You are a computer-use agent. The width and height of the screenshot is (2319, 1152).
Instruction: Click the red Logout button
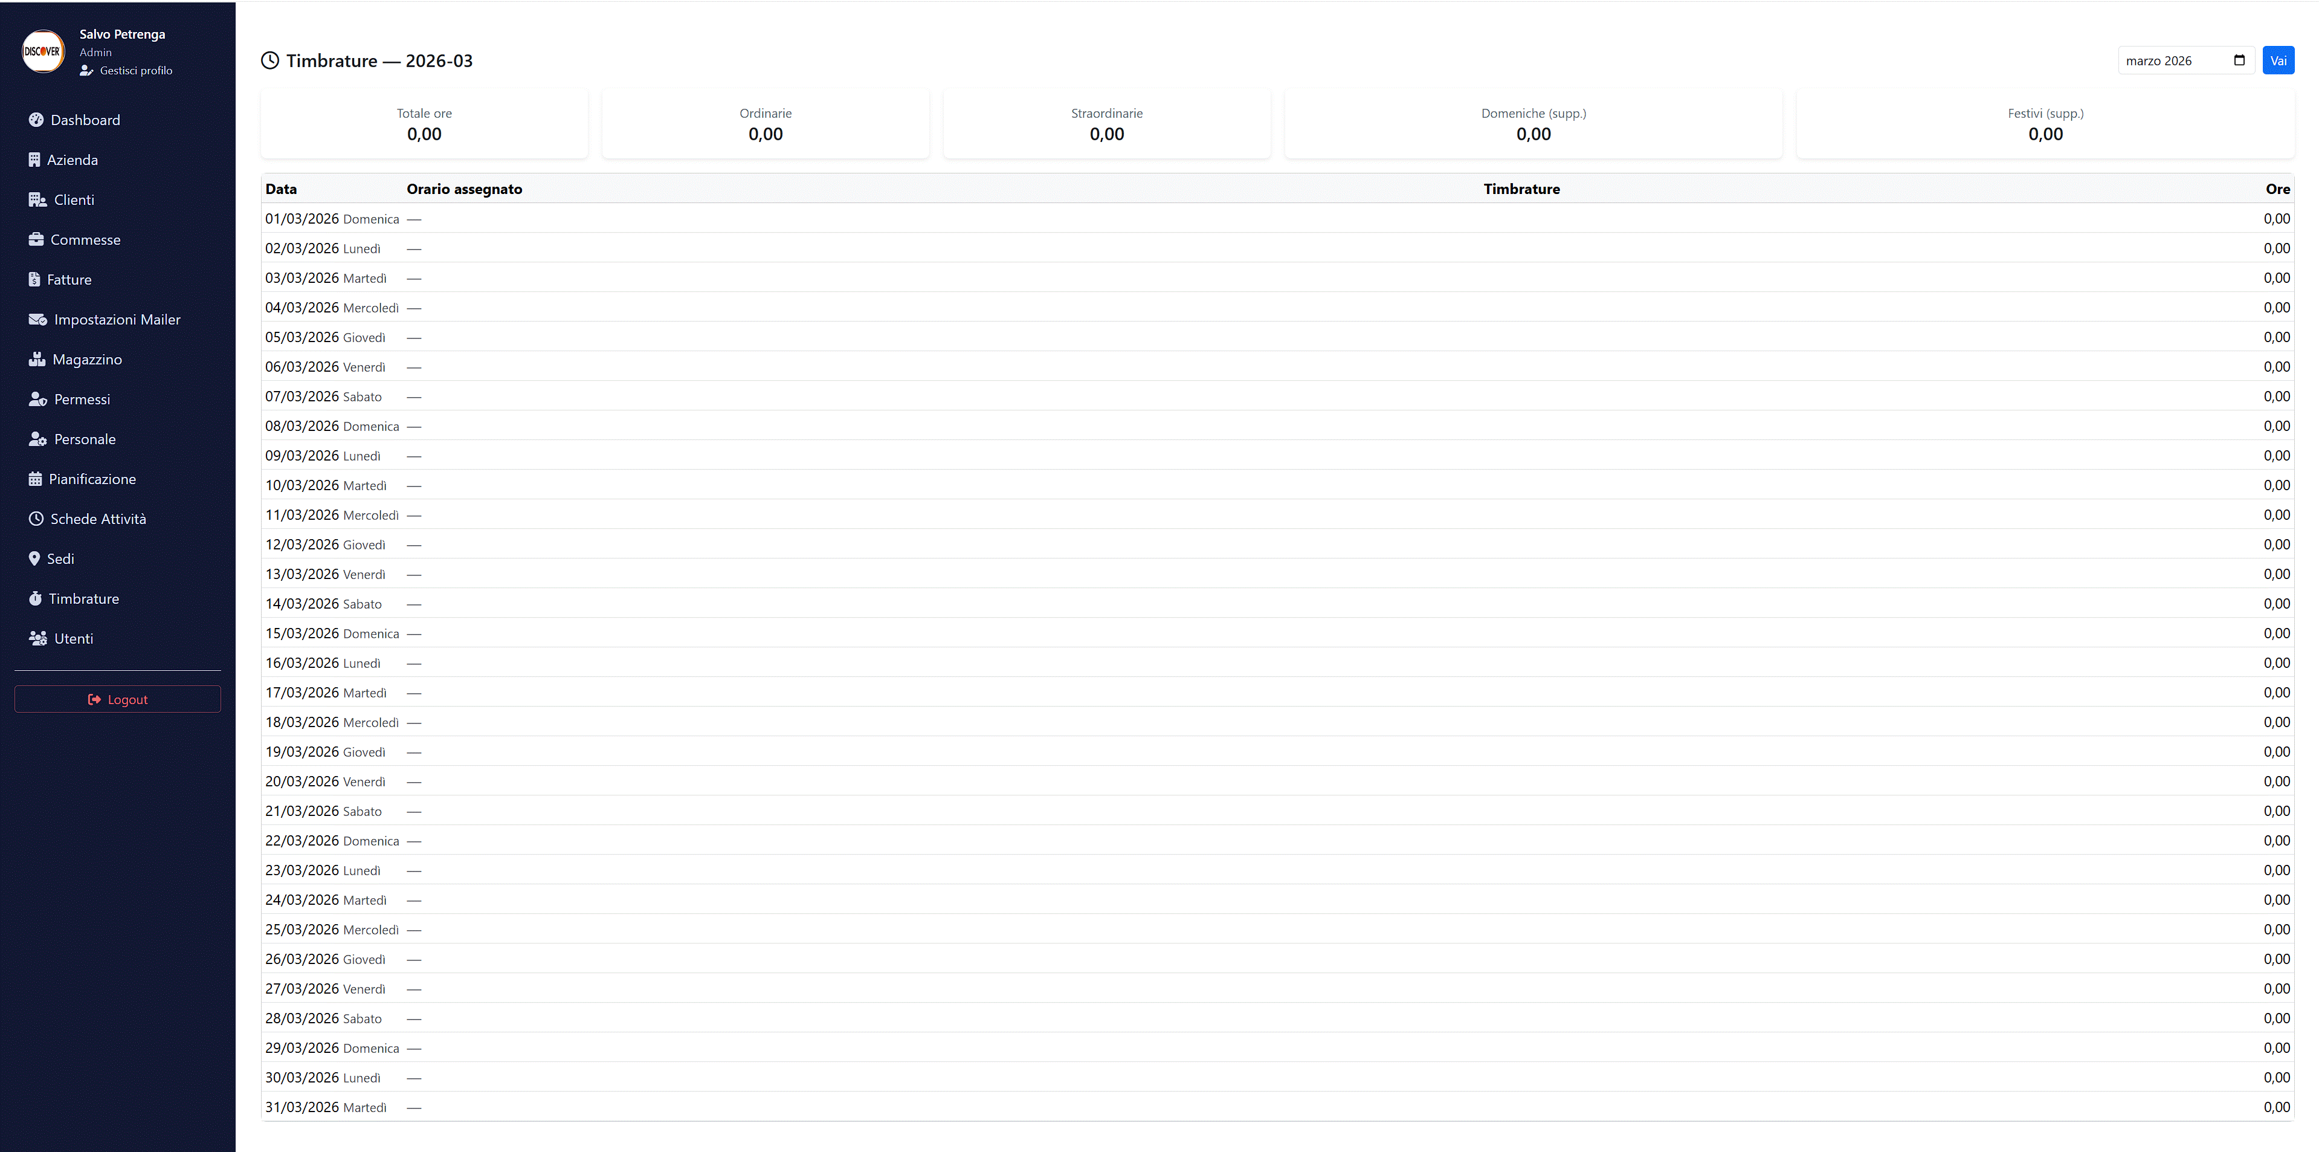(118, 699)
